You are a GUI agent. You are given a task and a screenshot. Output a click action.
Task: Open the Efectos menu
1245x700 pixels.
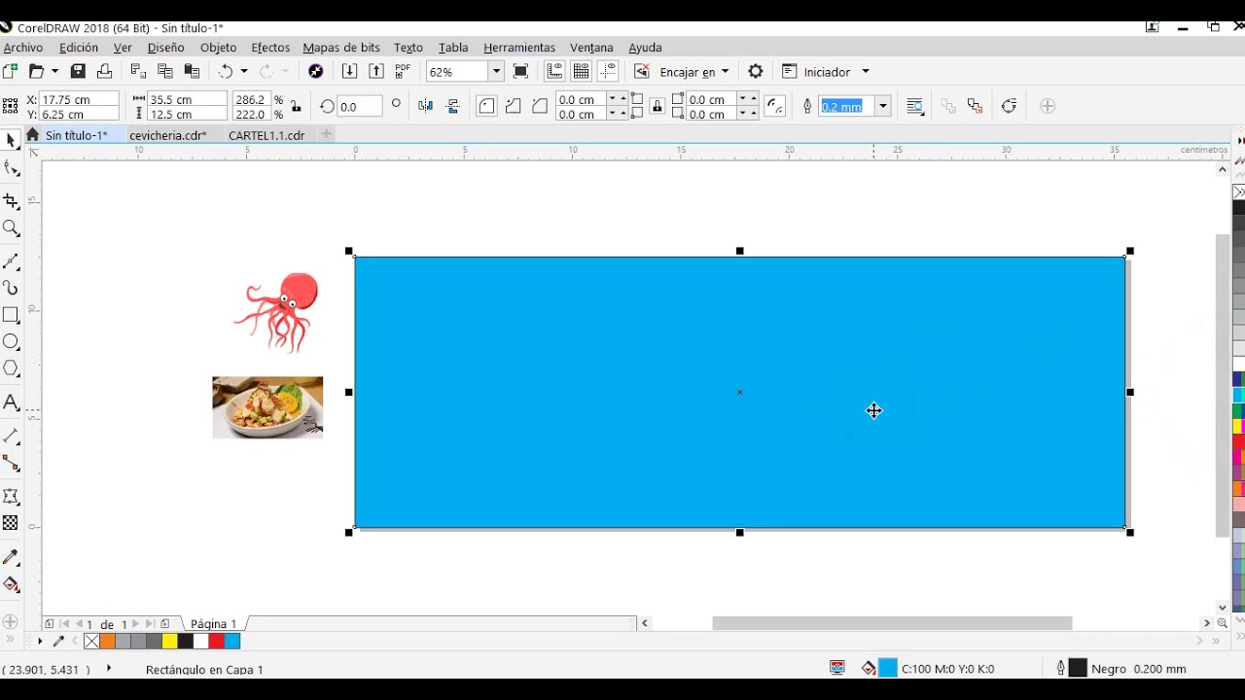(270, 47)
